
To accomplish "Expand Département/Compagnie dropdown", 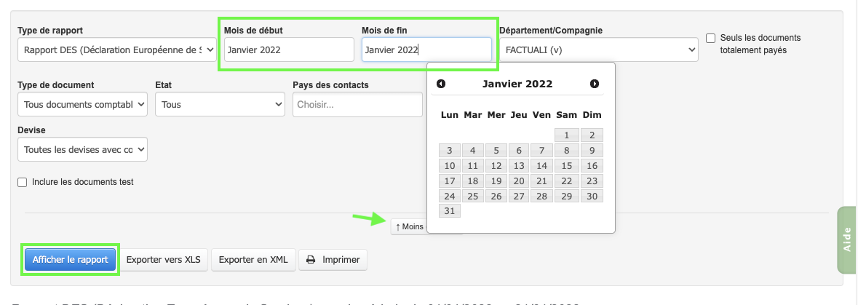I will click(x=598, y=50).
